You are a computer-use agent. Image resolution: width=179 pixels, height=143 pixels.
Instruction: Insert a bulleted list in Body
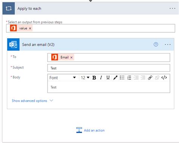(x=122, y=78)
